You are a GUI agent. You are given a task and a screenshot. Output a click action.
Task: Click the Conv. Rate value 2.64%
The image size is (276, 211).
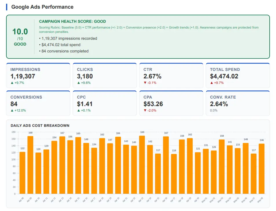(x=219, y=104)
